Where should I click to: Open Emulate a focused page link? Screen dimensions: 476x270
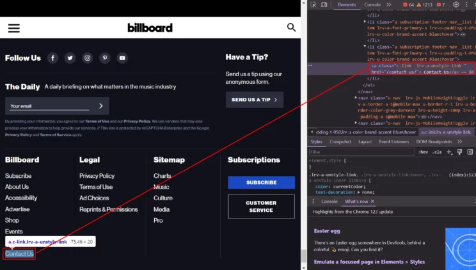[x=369, y=262]
